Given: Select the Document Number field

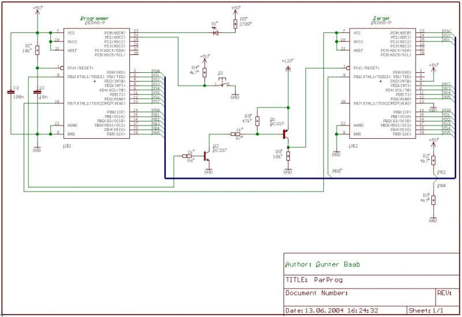Looking at the screenshot, I should 359,296.
